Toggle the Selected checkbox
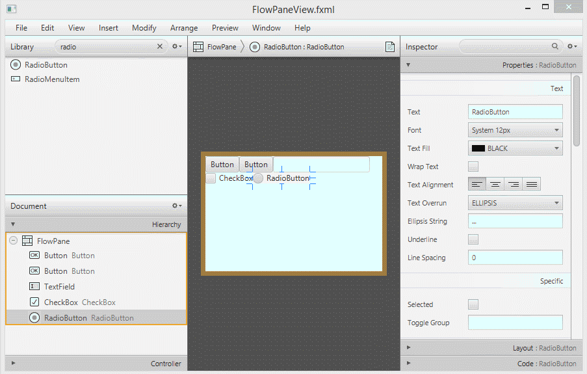Image resolution: width=587 pixels, height=374 pixels. coord(473,304)
